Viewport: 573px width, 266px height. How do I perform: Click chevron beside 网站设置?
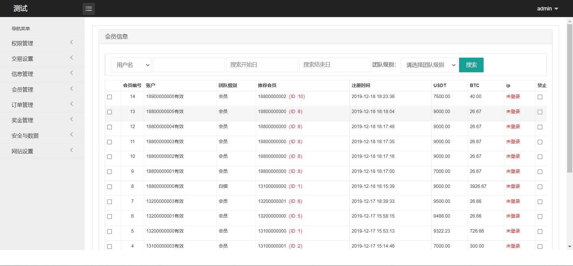[x=72, y=150]
